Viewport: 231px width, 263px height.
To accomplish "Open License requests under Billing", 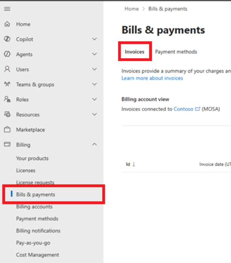I will (x=35, y=182).
